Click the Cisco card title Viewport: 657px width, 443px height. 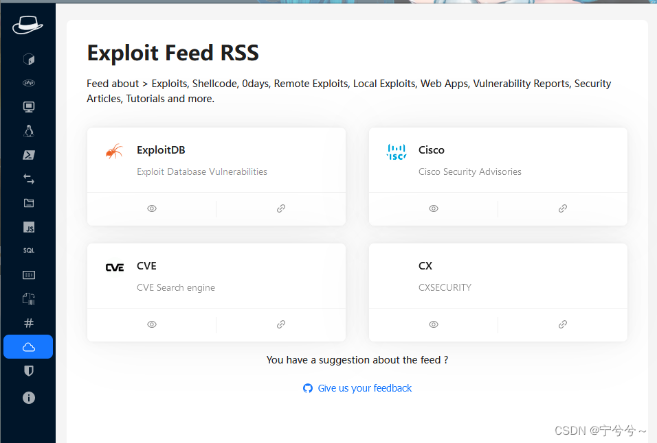pyautogui.click(x=431, y=150)
